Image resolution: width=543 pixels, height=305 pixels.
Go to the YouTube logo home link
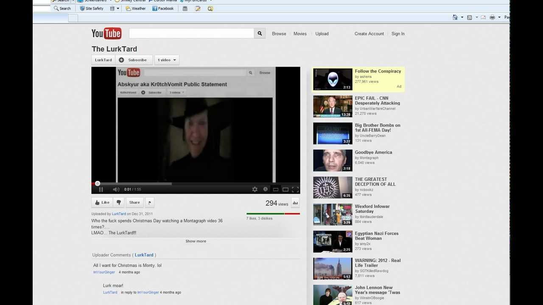coord(106,33)
